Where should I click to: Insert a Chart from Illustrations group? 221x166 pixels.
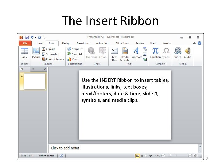tap(73, 59)
